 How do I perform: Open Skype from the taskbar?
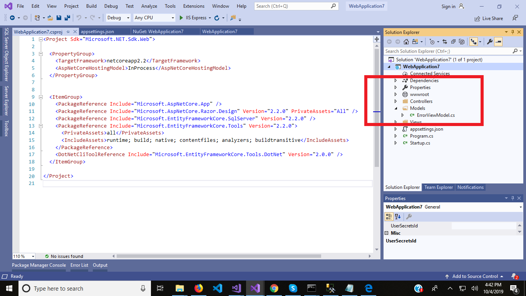click(293, 288)
